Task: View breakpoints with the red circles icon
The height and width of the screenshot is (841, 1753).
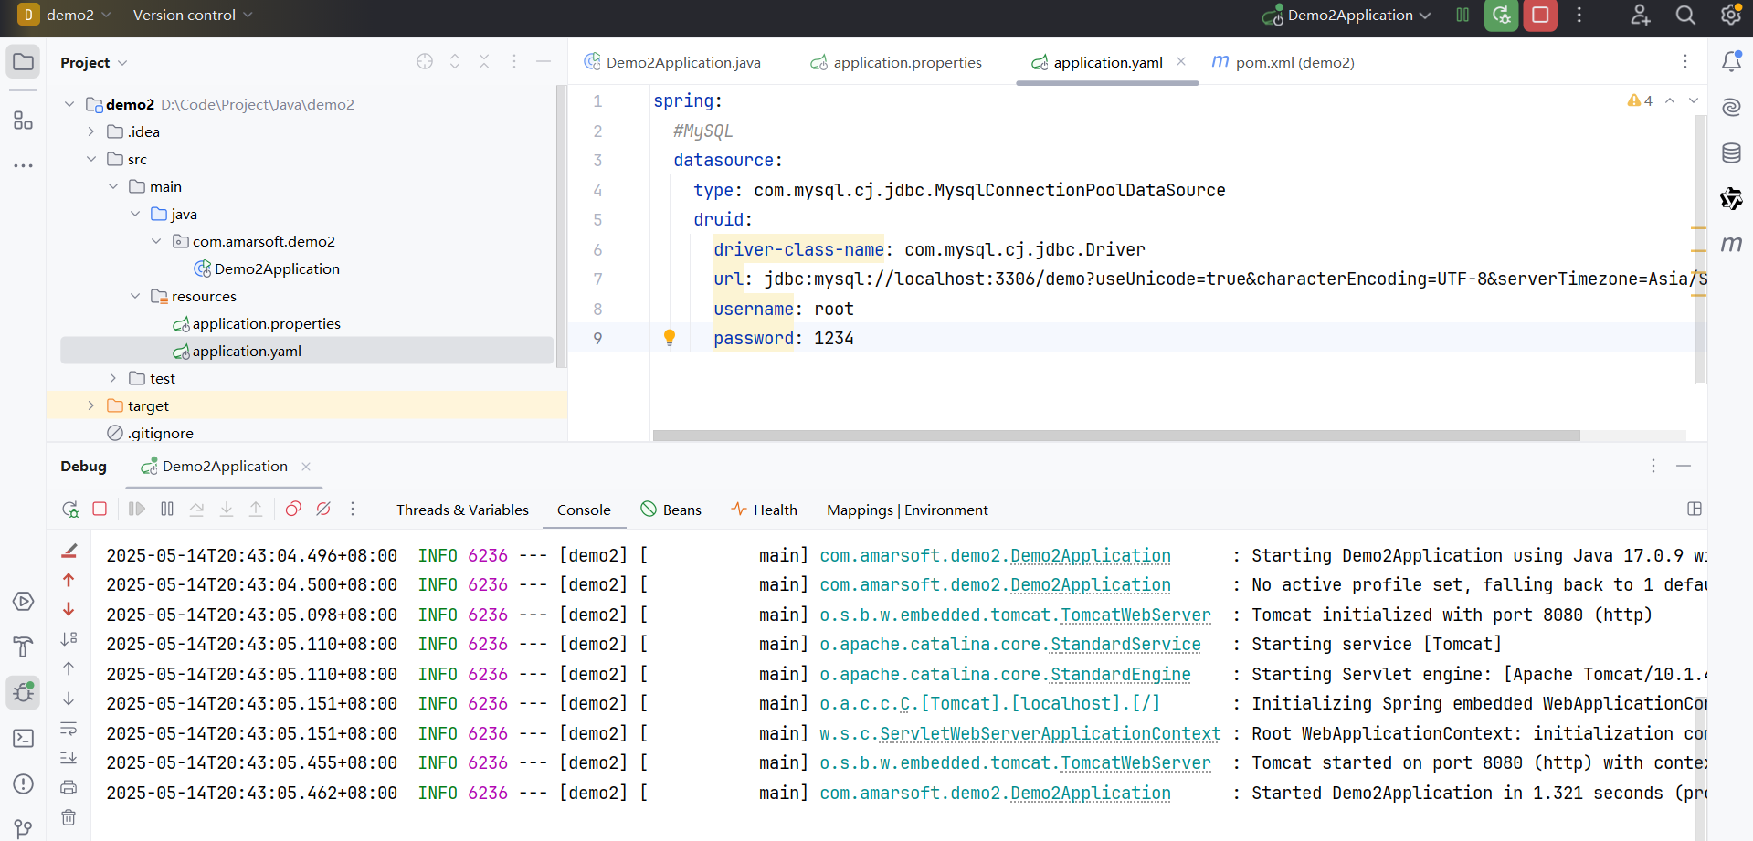Action: [293, 510]
